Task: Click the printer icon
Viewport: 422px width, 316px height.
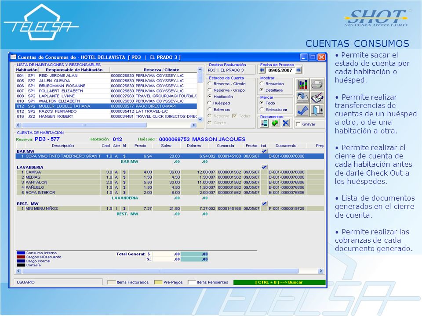Action: 317,85
